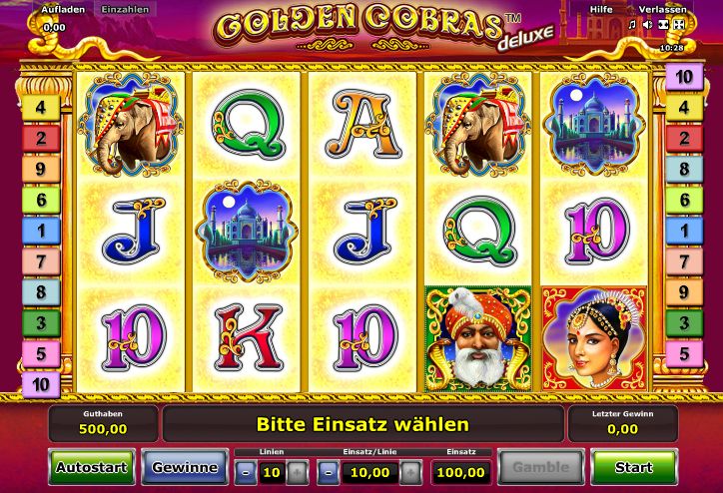Toggle the background music note icon

coord(632,24)
